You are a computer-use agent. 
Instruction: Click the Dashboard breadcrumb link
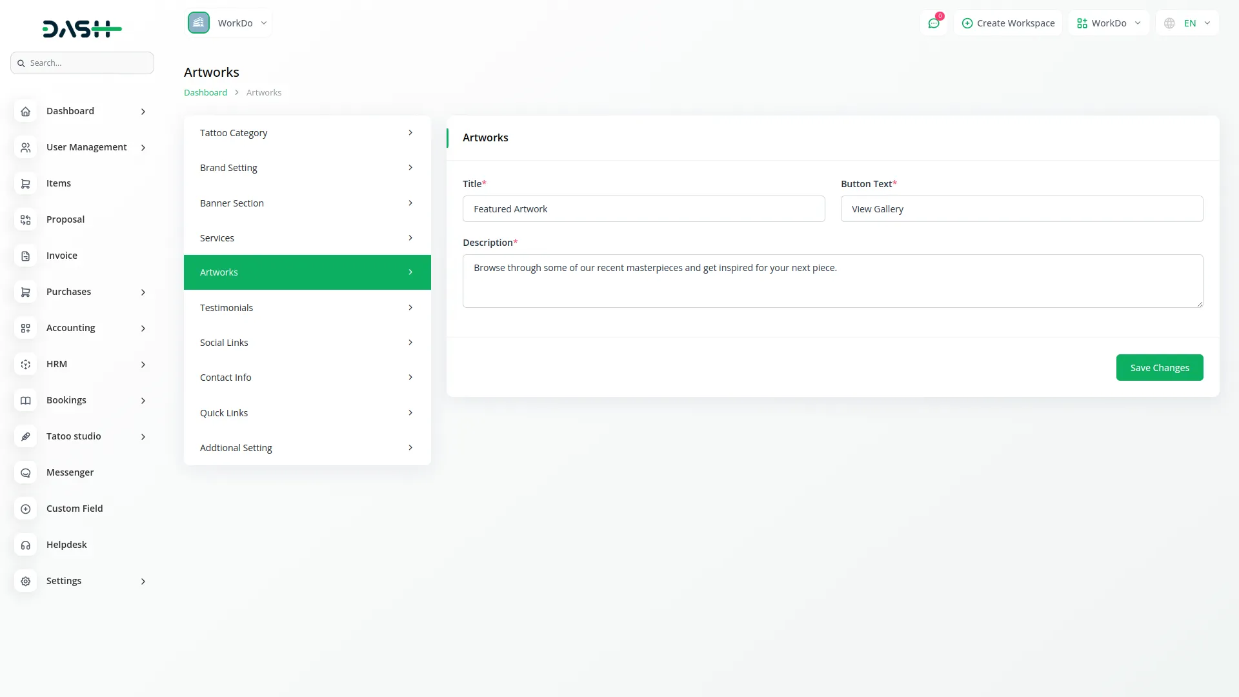coord(205,93)
